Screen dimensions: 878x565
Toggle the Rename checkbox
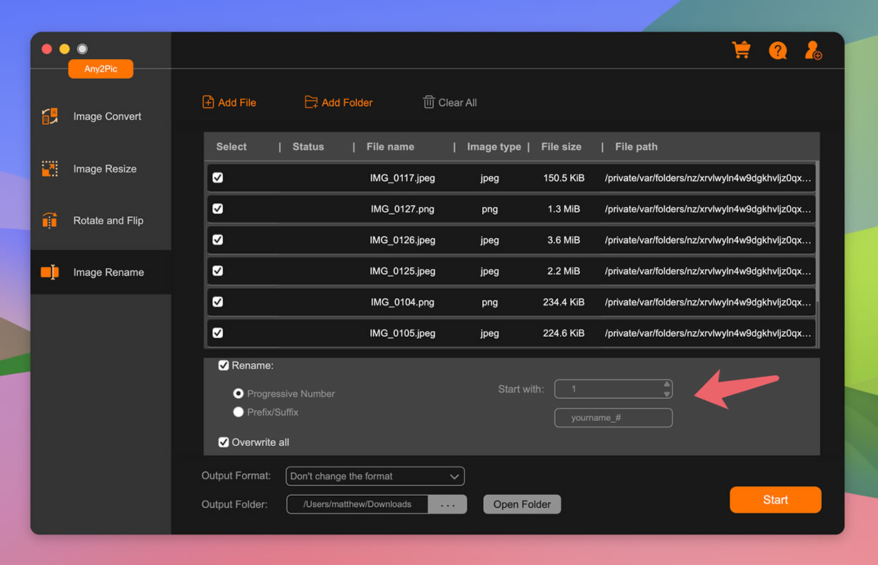click(224, 365)
